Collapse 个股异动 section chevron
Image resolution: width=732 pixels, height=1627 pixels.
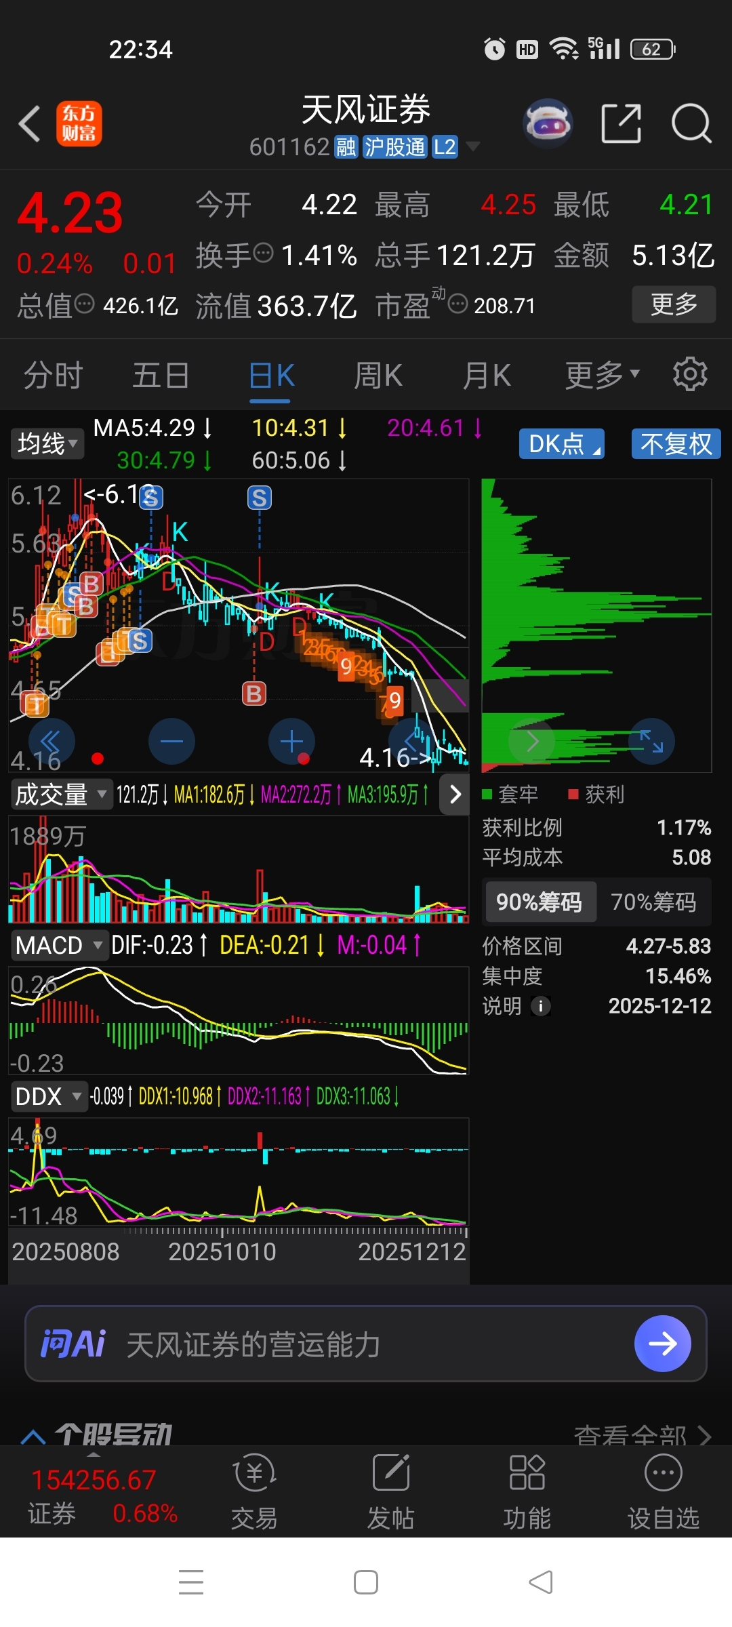point(33,1436)
